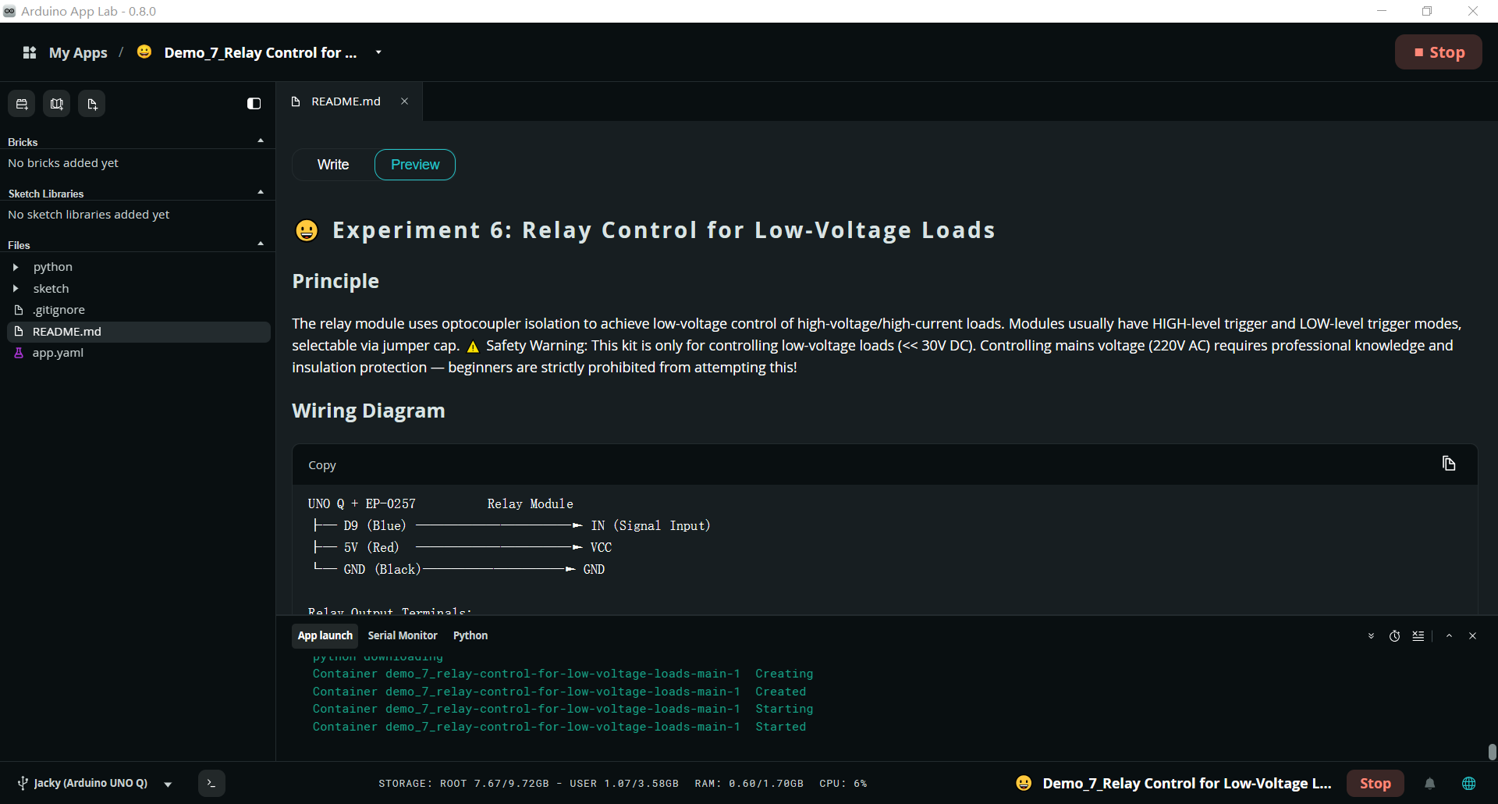
Task: Open the .gitignore file
Action: (59, 310)
